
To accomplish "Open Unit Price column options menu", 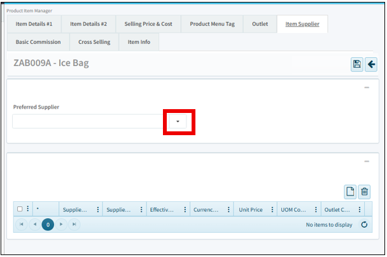I will click(x=272, y=209).
